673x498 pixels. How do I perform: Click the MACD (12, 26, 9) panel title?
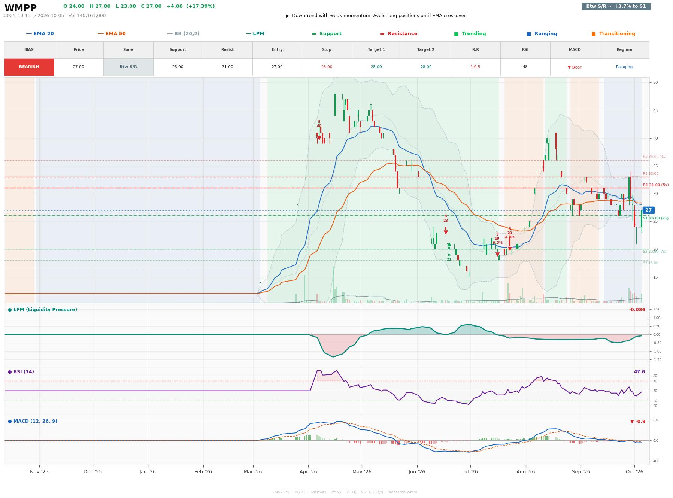click(33, 421)
